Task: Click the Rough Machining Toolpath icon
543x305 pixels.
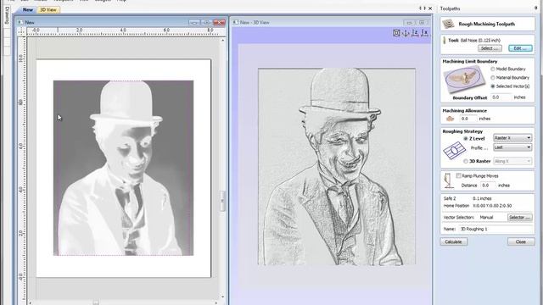Action: coord(449,24)
